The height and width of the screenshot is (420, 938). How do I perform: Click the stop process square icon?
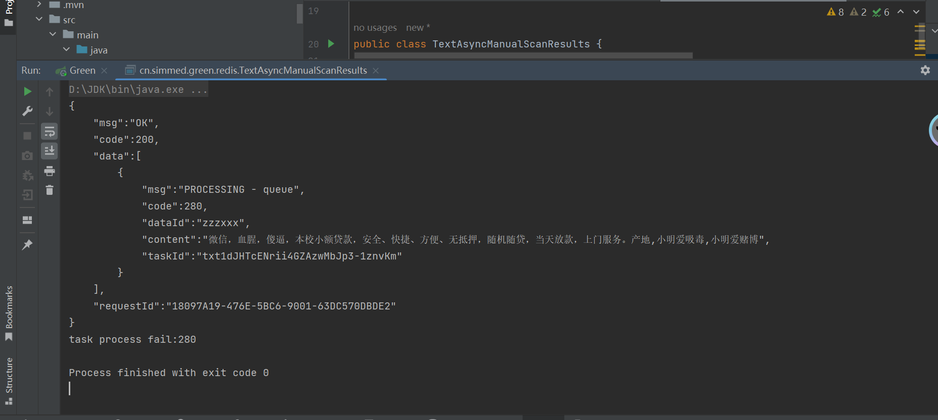(x=27, y=136)
